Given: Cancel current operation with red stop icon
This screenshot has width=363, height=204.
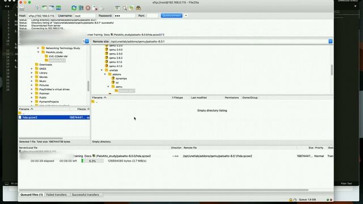Looking at the screenshot, I should click(88, 8).
